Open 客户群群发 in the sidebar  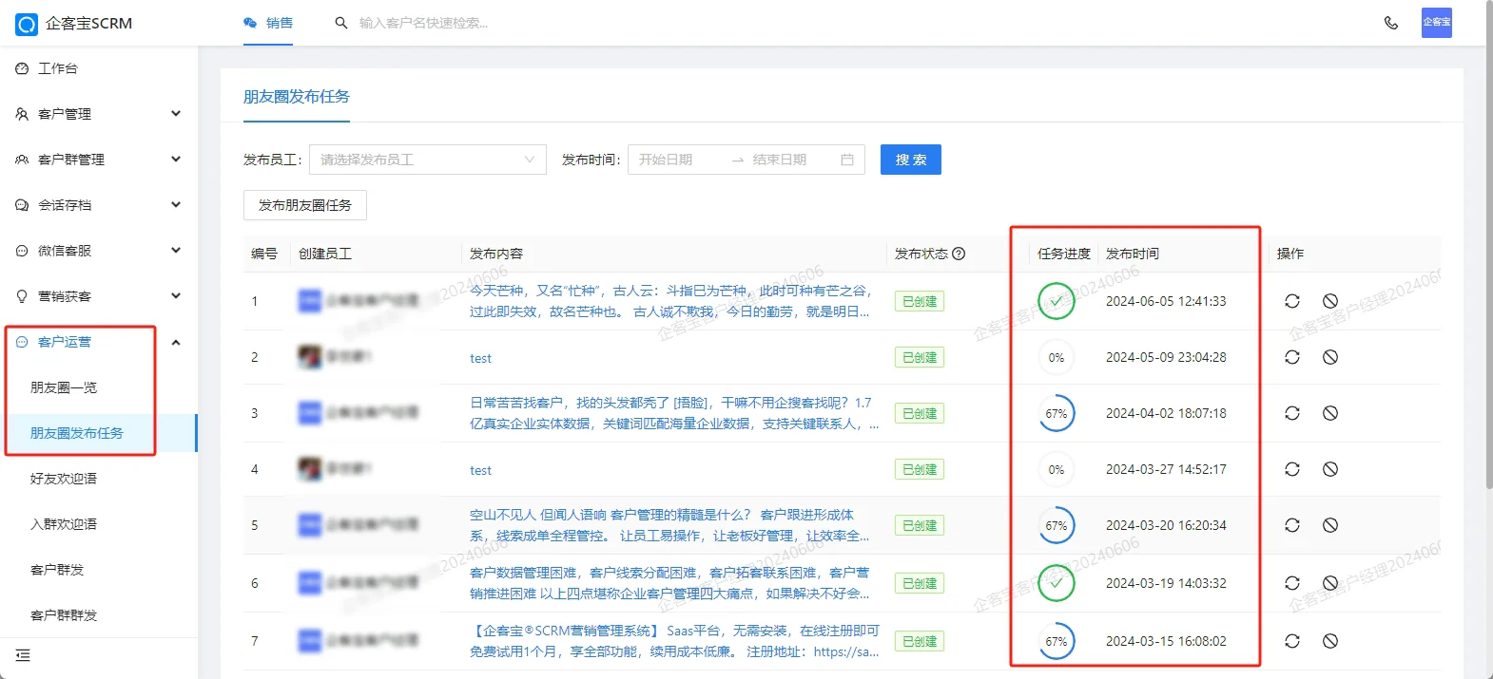point(99,615)
